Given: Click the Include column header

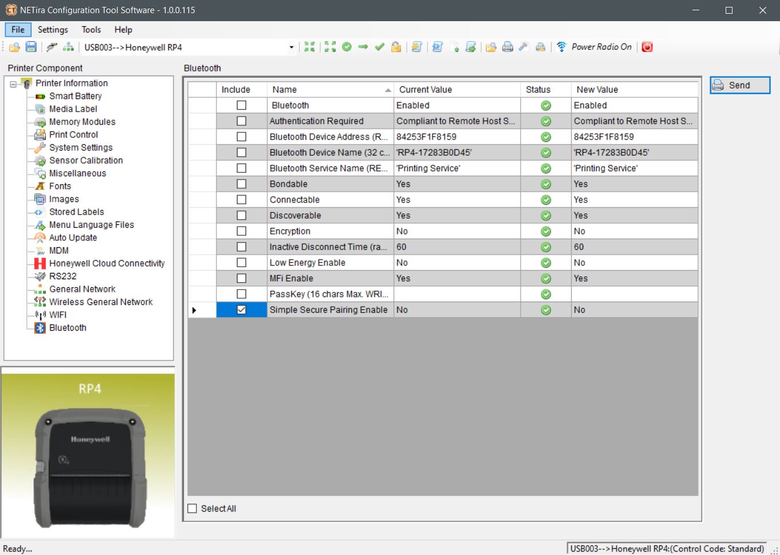Looking at the screenshot, I should coord(242,90).
